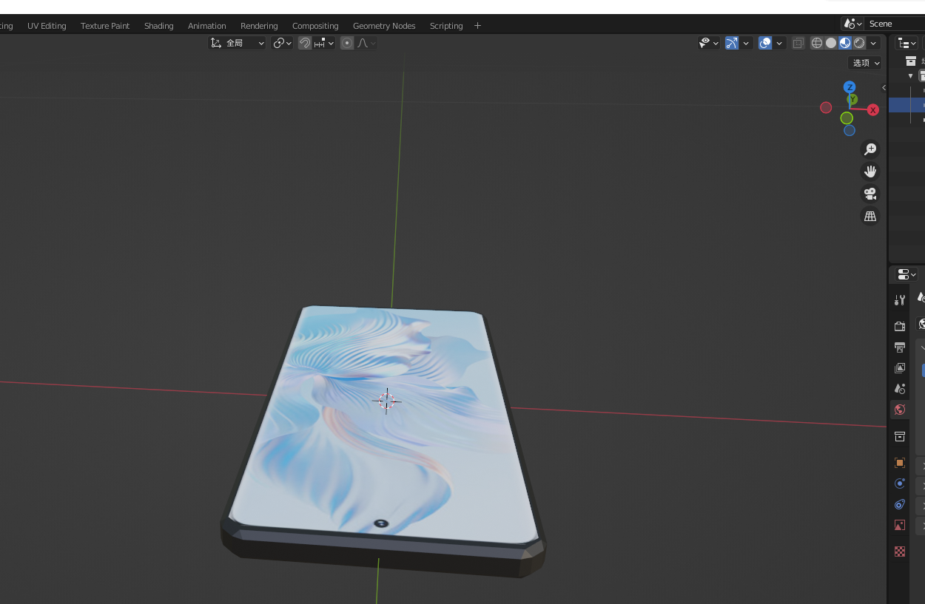
Task: Toggle viewport overlays button
Action: pos(765,43)
